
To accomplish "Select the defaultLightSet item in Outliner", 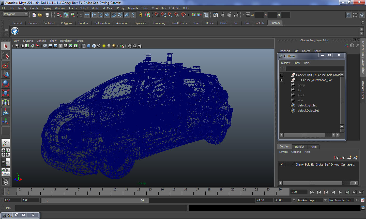I will tap(307, 105).
